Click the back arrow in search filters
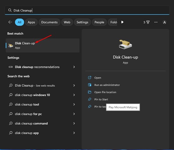174x150 pixels. [10, 22]
